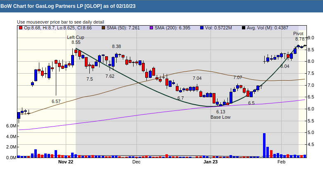Click the 'Use mouseover price bar' hint text
Image resolution: width=323 pixels, height=170 pixels.
(x=60, y=22)
